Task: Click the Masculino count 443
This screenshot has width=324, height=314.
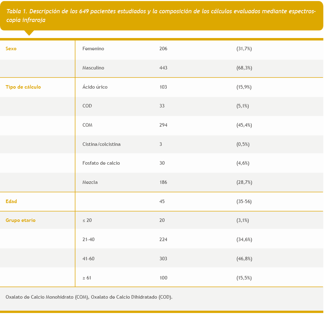Action: tap(163, 68)
